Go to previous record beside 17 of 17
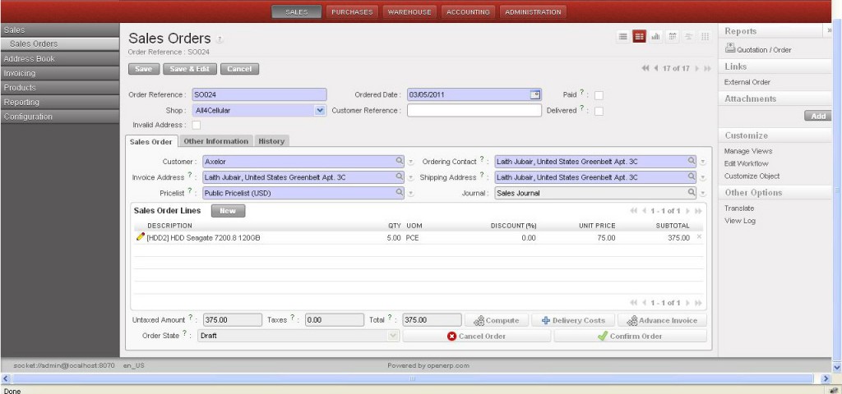Screen dimensions: 842x394 (x=656, y=69)
